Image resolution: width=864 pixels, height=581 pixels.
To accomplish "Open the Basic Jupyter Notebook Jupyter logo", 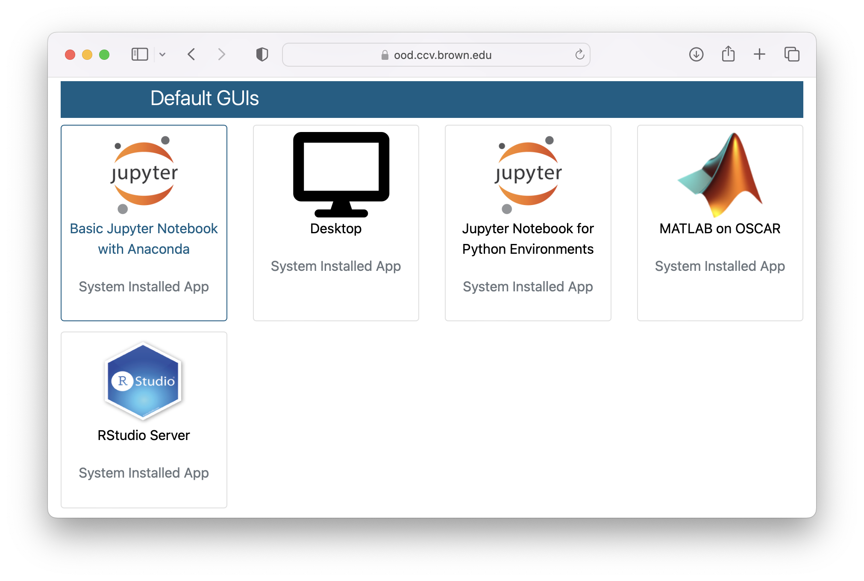I will coord(144,175).
